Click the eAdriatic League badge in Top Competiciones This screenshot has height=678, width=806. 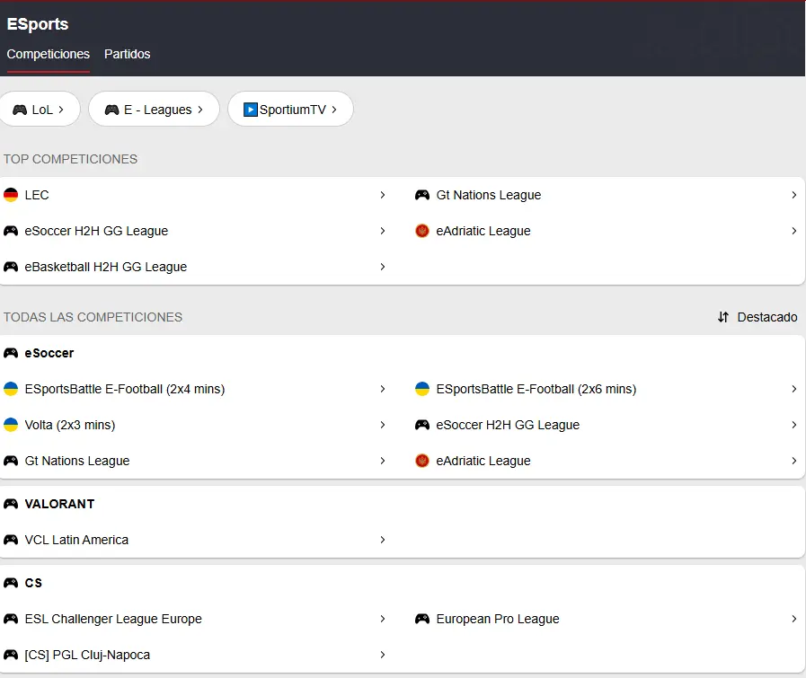click(421, 231)
